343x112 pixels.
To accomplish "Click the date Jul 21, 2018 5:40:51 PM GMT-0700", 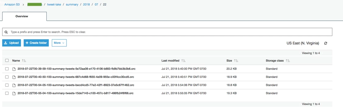I will [x=184, y=77].
